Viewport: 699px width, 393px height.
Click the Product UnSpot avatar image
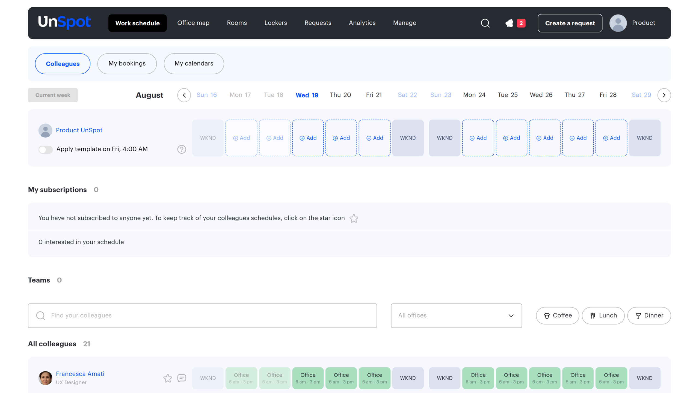click(45, 130)
